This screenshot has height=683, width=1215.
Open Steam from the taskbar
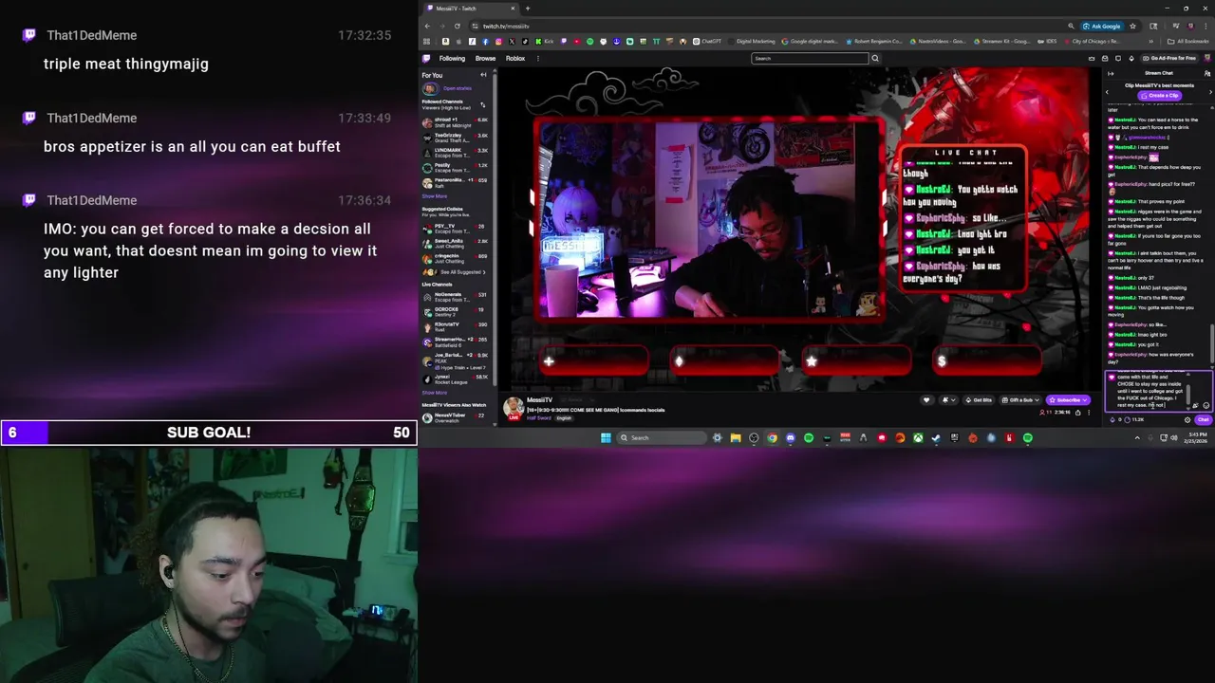(x=936, y=438)
